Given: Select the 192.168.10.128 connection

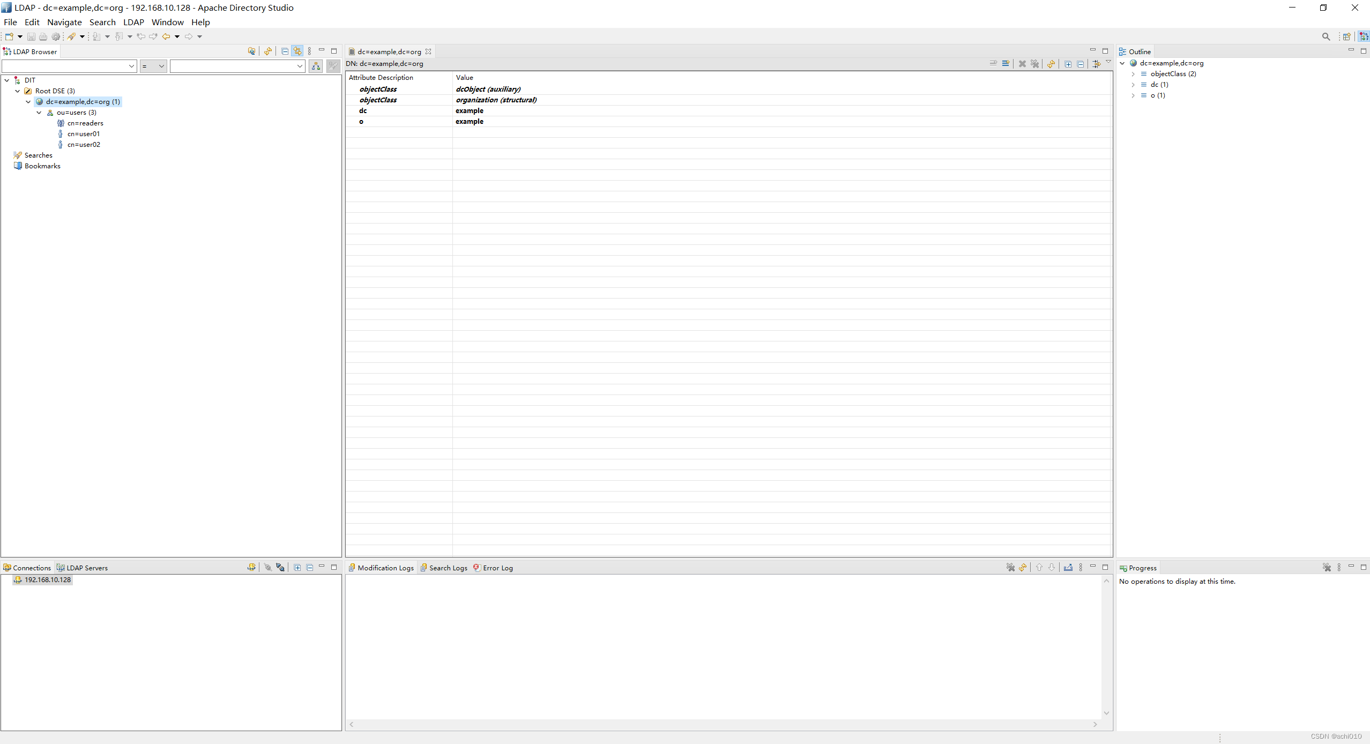Looking at the screenshot, I should click(47, 580).
